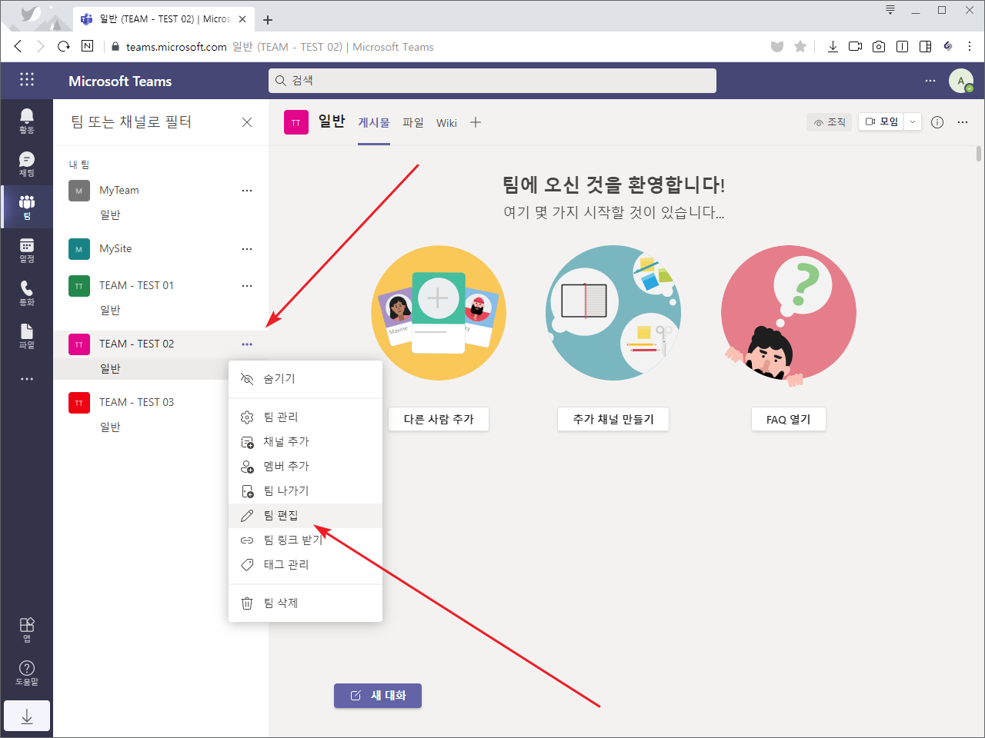Image resolution: width=985 pixels, height=738 pixels.
Task: Close the team filter with X
Action: coord(247,122)
